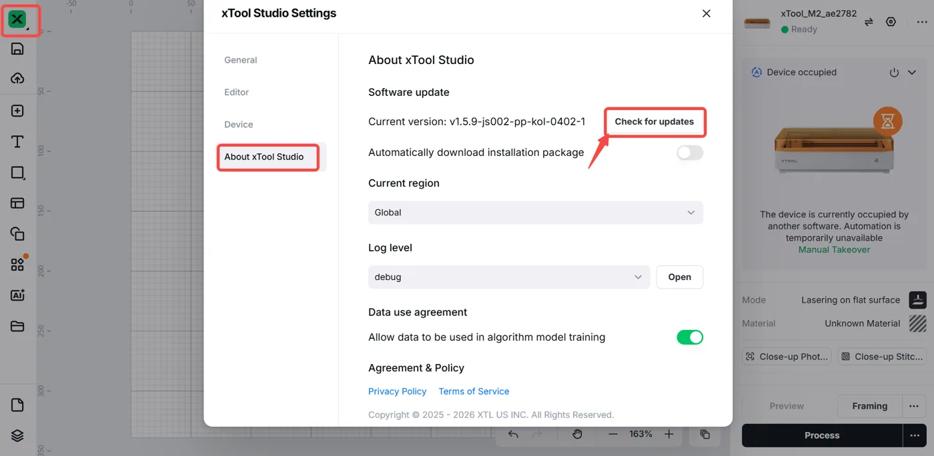This screenshot has width=934, height=456.
Task: Open the Terms of Service link
Action: click(x=474, y=391)
